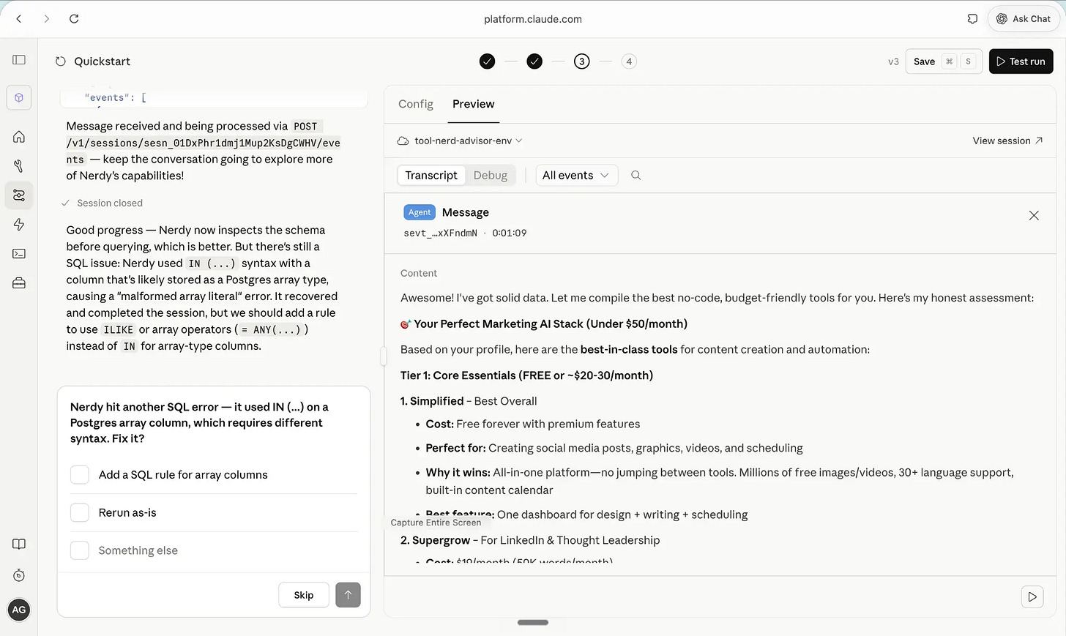The width and height of the screenshot is (1066, 636).
Task: Close the Agent Message detail panel
Action: point(1034,215)
